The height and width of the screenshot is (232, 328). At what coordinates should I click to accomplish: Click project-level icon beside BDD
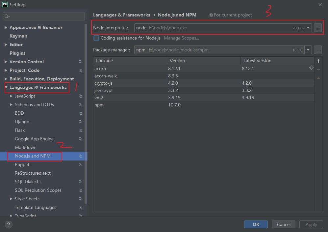tap(80, 113)
